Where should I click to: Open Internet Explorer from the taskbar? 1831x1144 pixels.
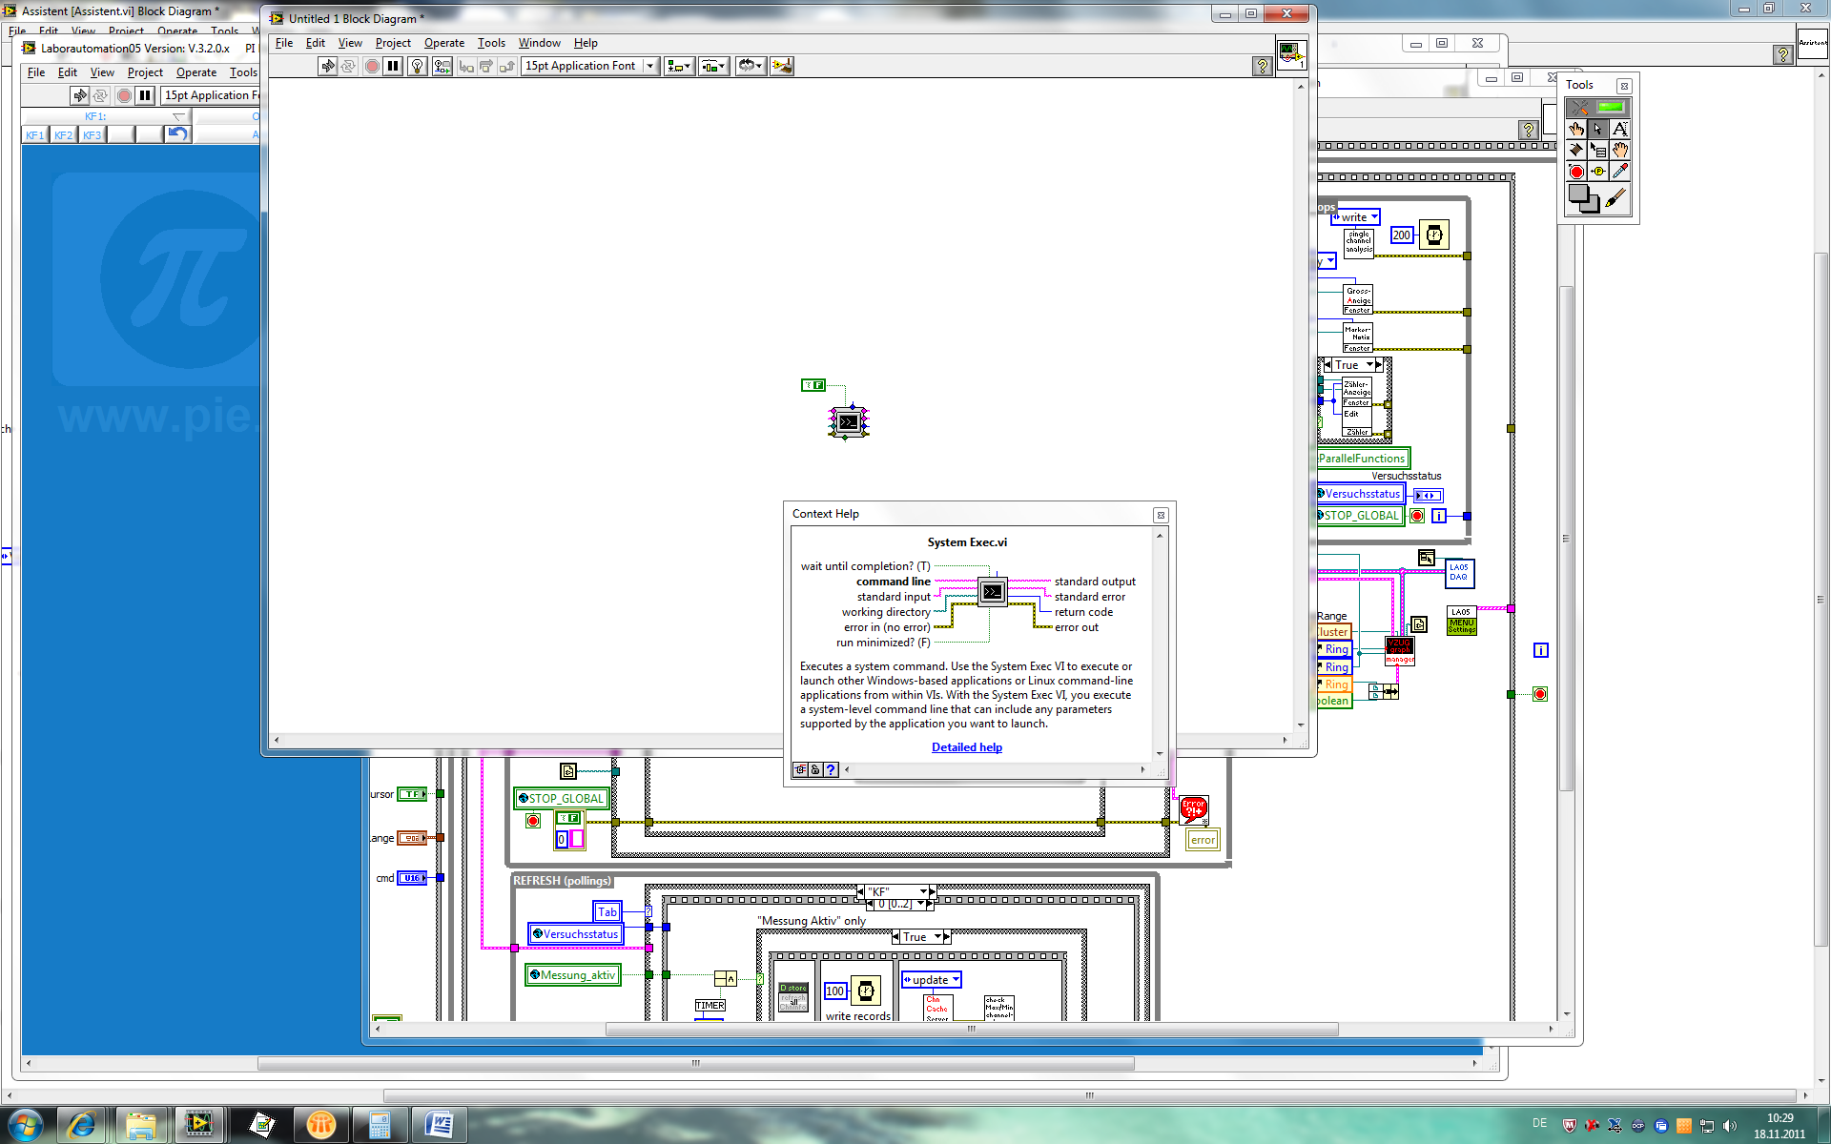coord(81,1125)
